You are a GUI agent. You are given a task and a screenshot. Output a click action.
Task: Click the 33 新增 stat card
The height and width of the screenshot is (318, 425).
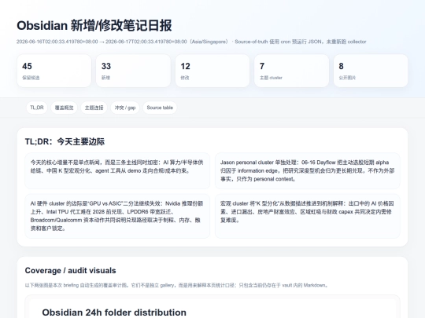pyautogui.click(x=133, y=71)
